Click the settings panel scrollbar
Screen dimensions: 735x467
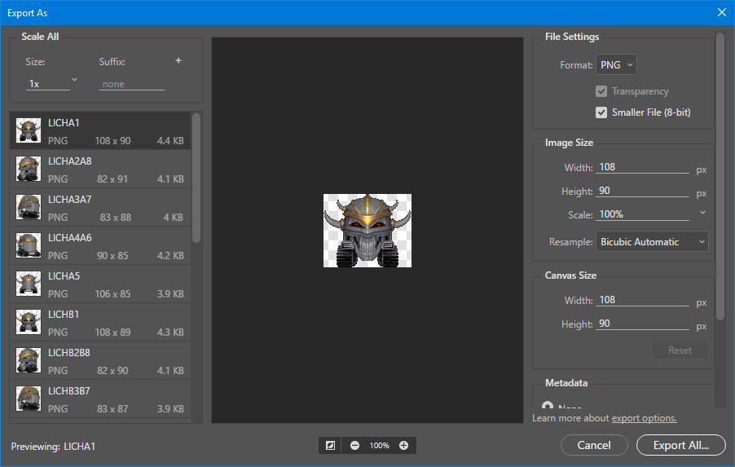pyautogui.click(x=720, y=176)
